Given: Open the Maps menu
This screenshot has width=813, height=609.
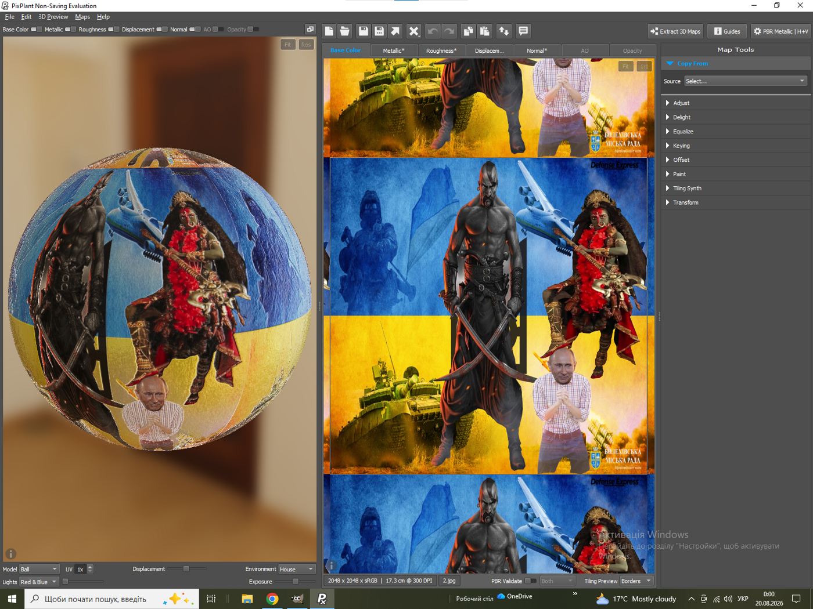Looking at the screenshot, I should click(82, 17).
